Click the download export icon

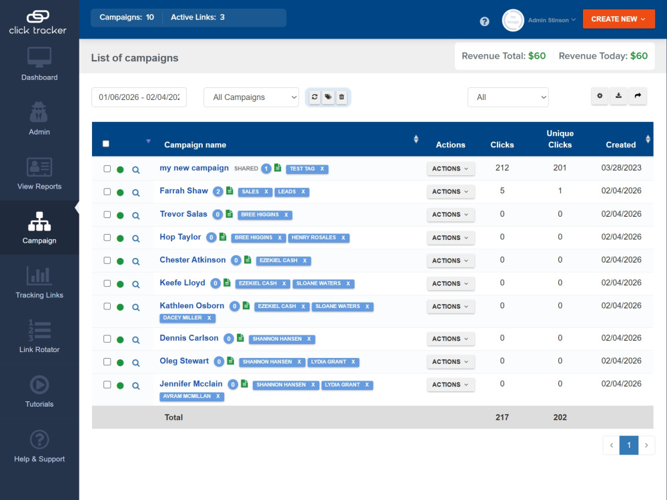point(618,96)
